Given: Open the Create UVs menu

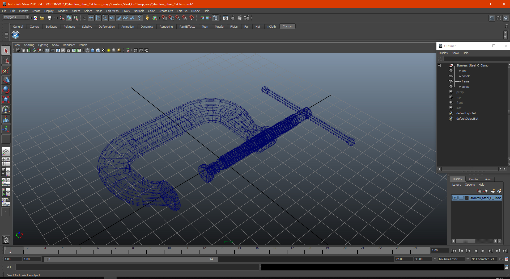Looking at the screenshot, I should 166,11.
